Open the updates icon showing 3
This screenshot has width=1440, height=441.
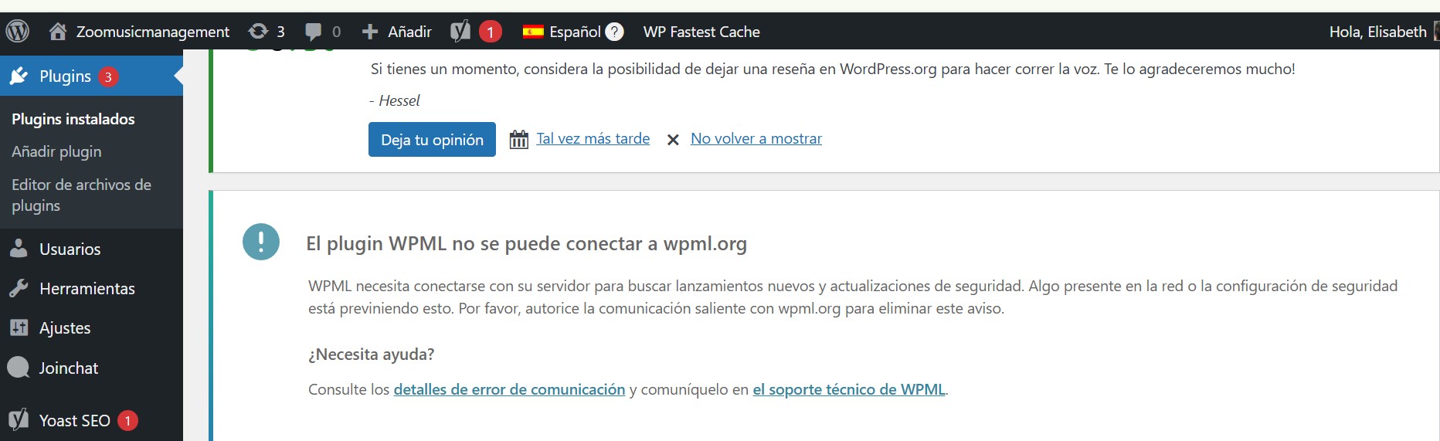coord(258,32)
